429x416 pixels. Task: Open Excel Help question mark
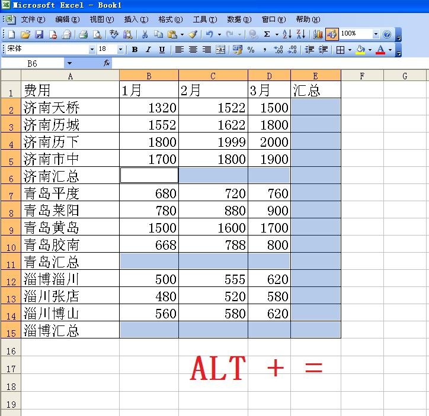pyautogui.click(x=387, y=34)
